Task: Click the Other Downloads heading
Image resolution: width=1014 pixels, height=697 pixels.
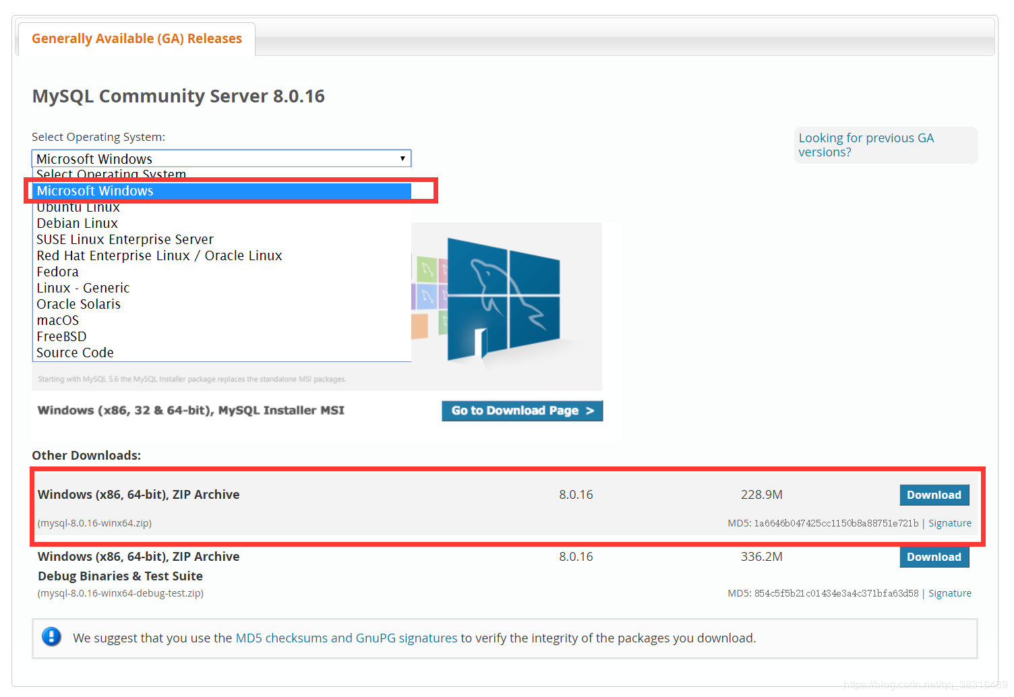Action: click(86, 456)
